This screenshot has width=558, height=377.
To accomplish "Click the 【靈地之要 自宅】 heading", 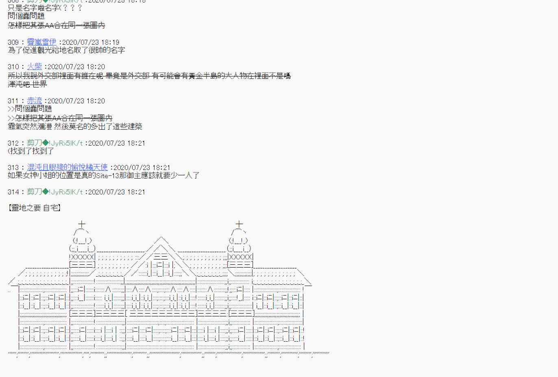I will pos(35,208).
